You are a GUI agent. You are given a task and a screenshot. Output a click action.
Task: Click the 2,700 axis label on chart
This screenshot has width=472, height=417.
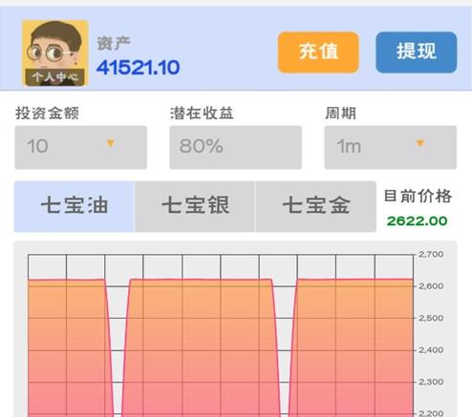point(431,255)
